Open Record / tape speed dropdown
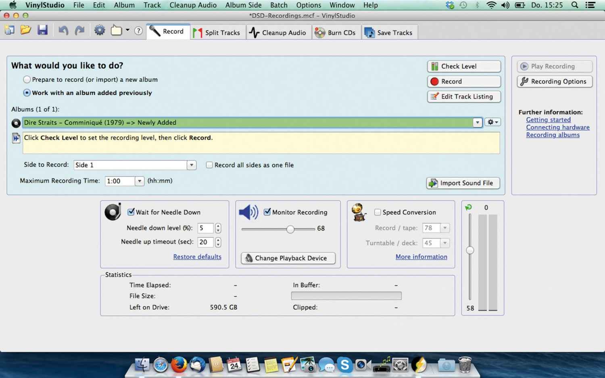Image resolution: width=605 pixels, height=378 pixels. (x=445, y=228)
